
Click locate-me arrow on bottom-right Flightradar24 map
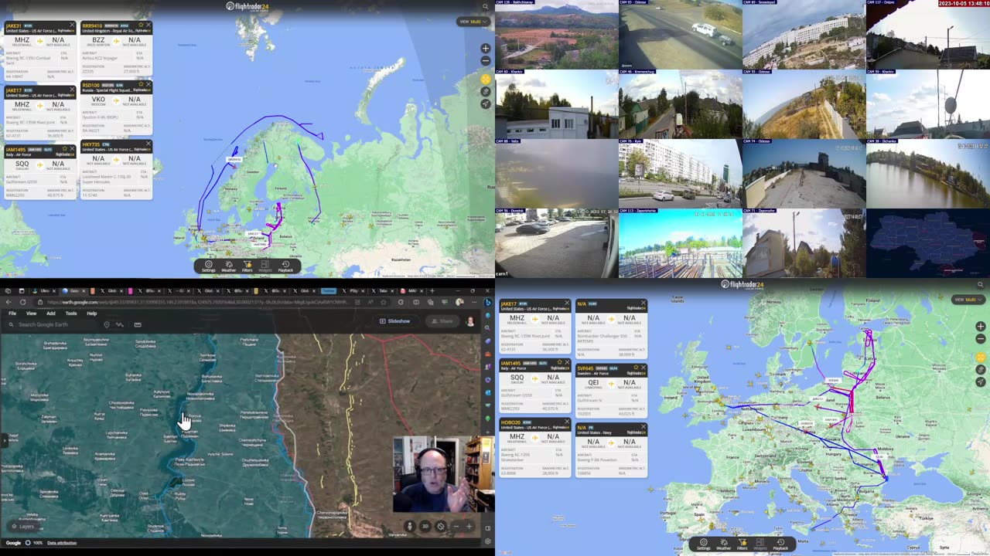(981, 381)
